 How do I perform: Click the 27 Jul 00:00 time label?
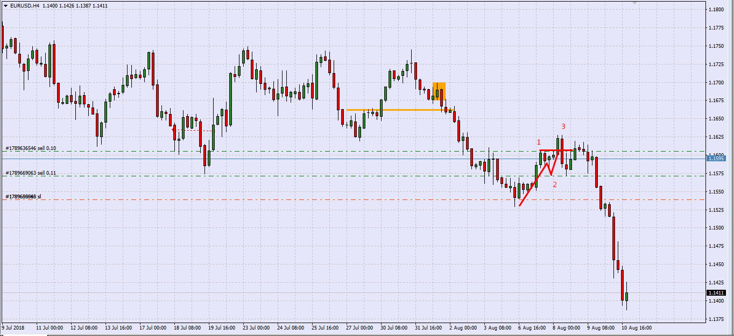[361, 327]
